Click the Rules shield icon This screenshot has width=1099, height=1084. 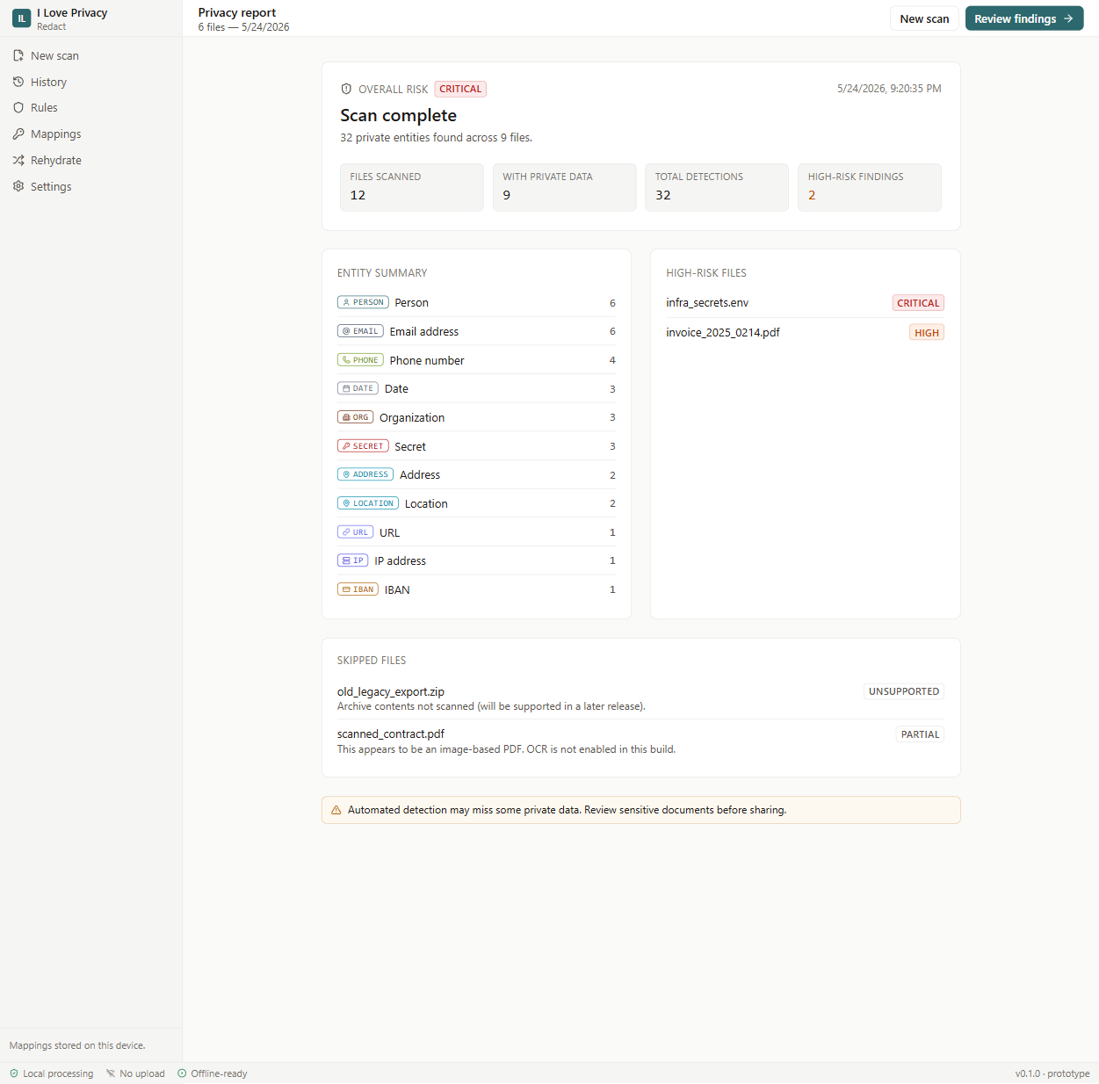point(18,107)
